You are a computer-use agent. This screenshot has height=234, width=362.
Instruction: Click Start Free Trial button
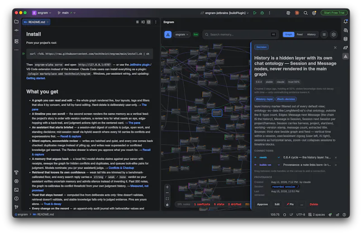[x=334, y=13]
